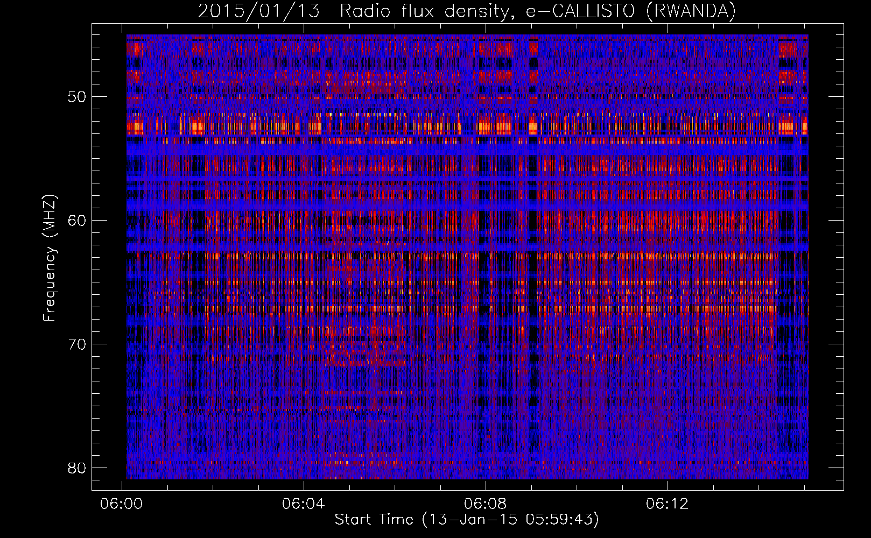Click the 'Frequency (MHZ)' y-axis label
The width and height of the screenshot is (871, 538).
coord(50,258)
